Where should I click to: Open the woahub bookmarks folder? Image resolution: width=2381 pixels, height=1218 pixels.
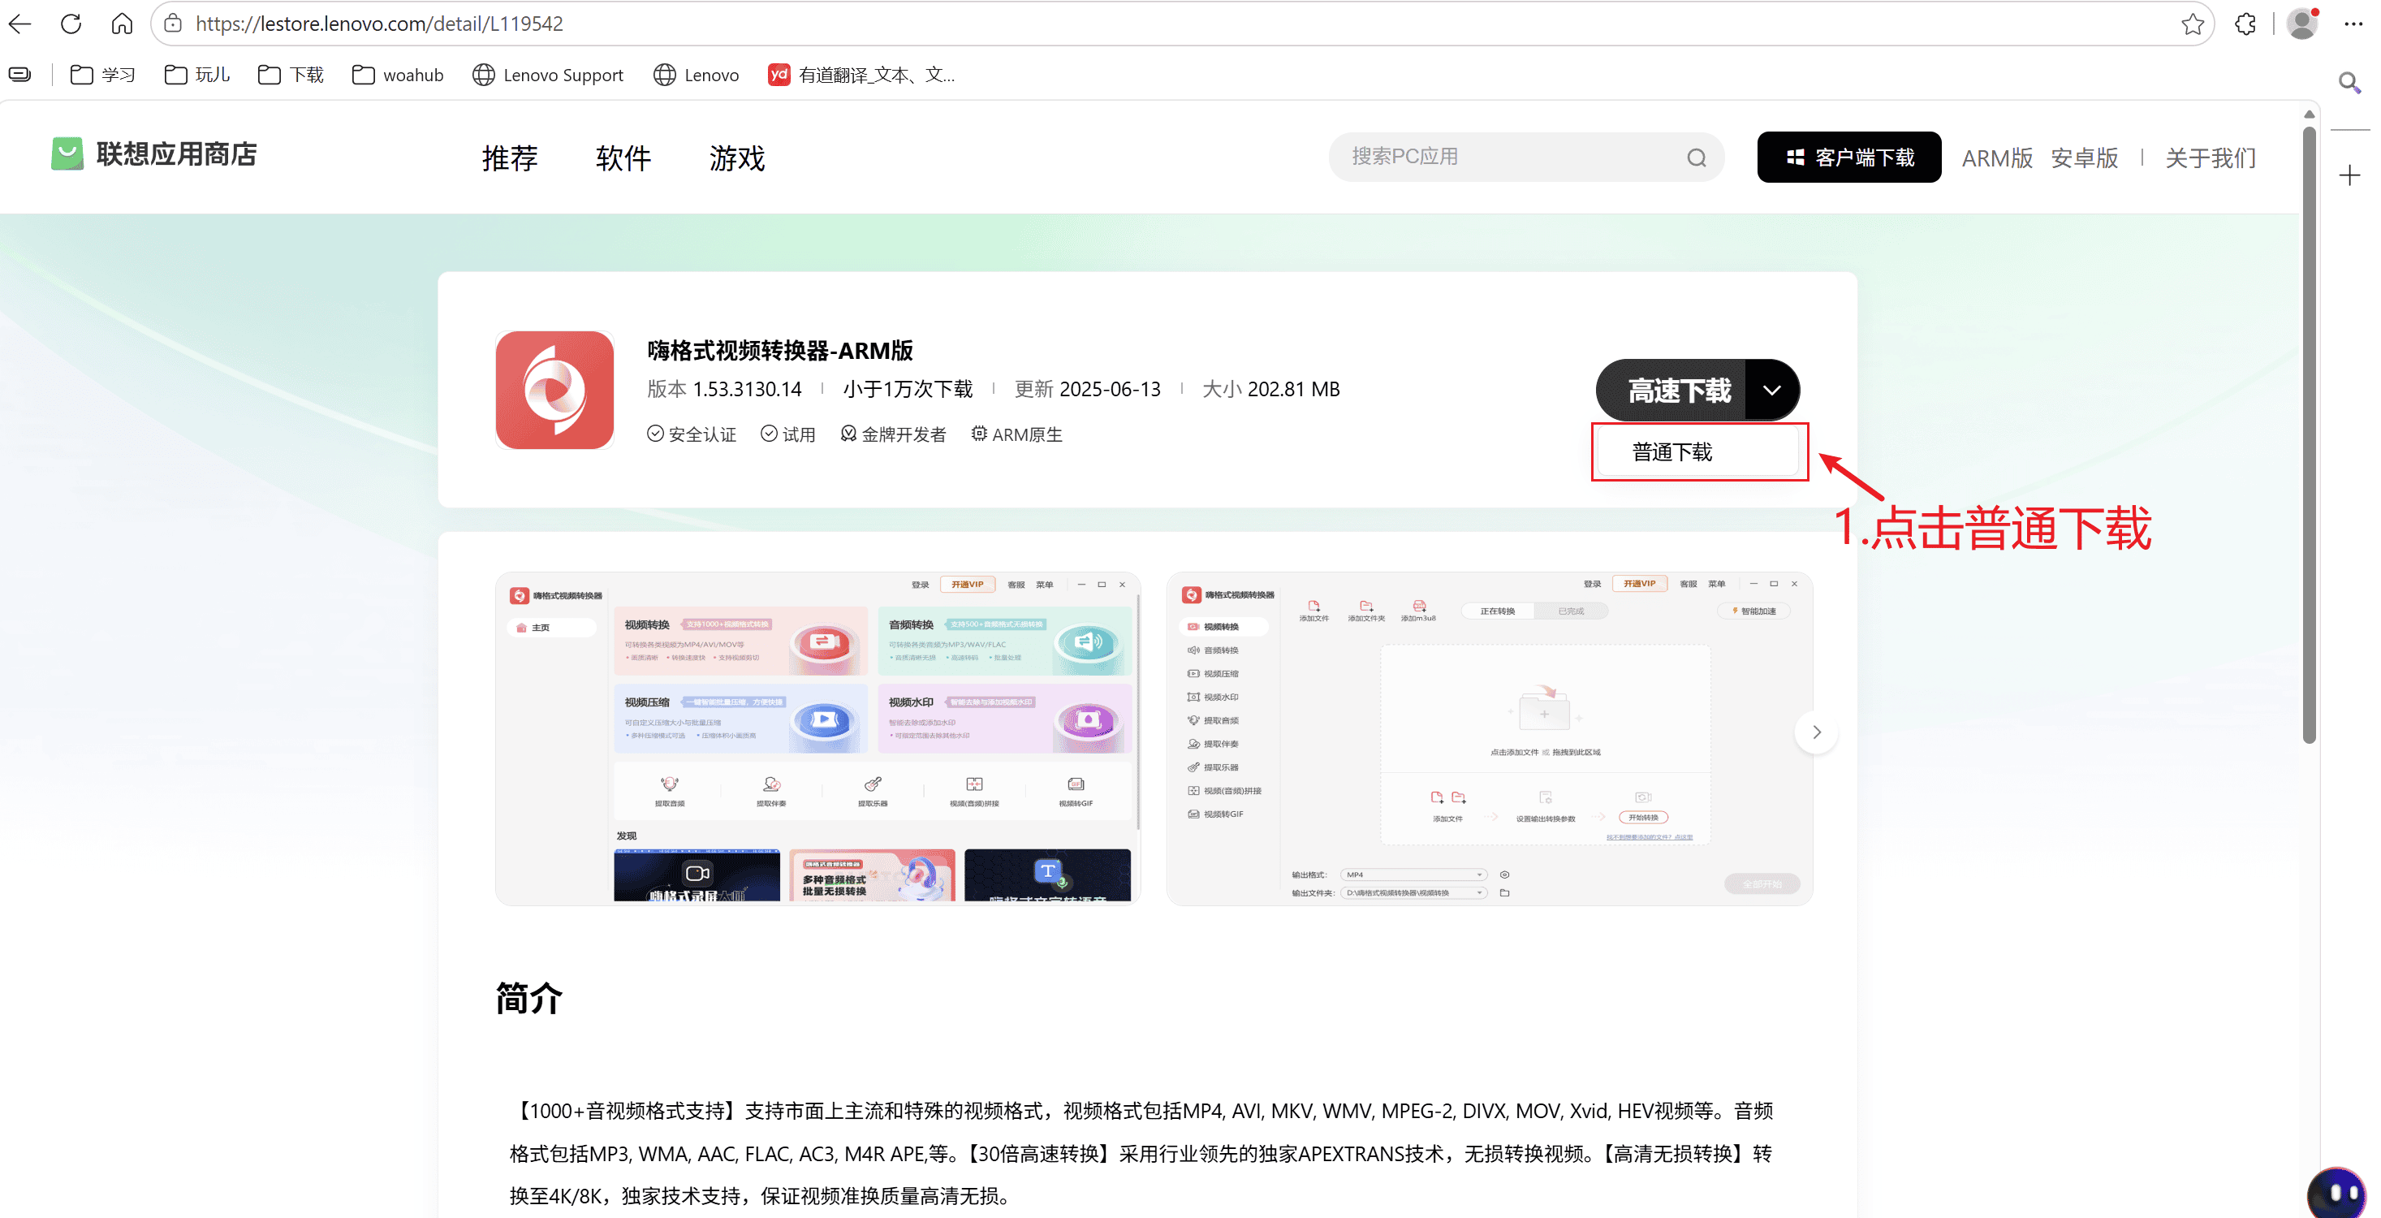(398, 75)
